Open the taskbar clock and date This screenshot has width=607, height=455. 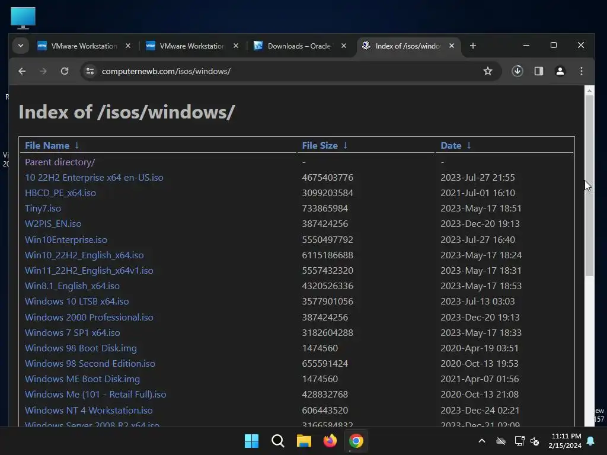(565, 441)
